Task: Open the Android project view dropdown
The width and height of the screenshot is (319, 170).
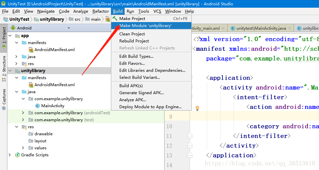Action: pyautogui.click(x=69, y=28)
